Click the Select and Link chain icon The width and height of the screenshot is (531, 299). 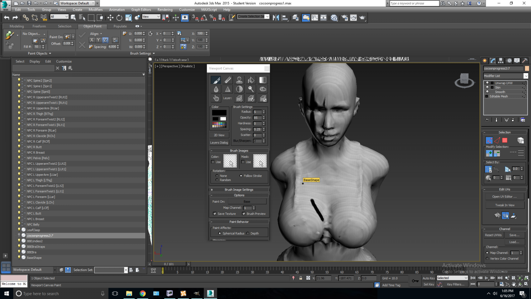(x=26, y=18)
